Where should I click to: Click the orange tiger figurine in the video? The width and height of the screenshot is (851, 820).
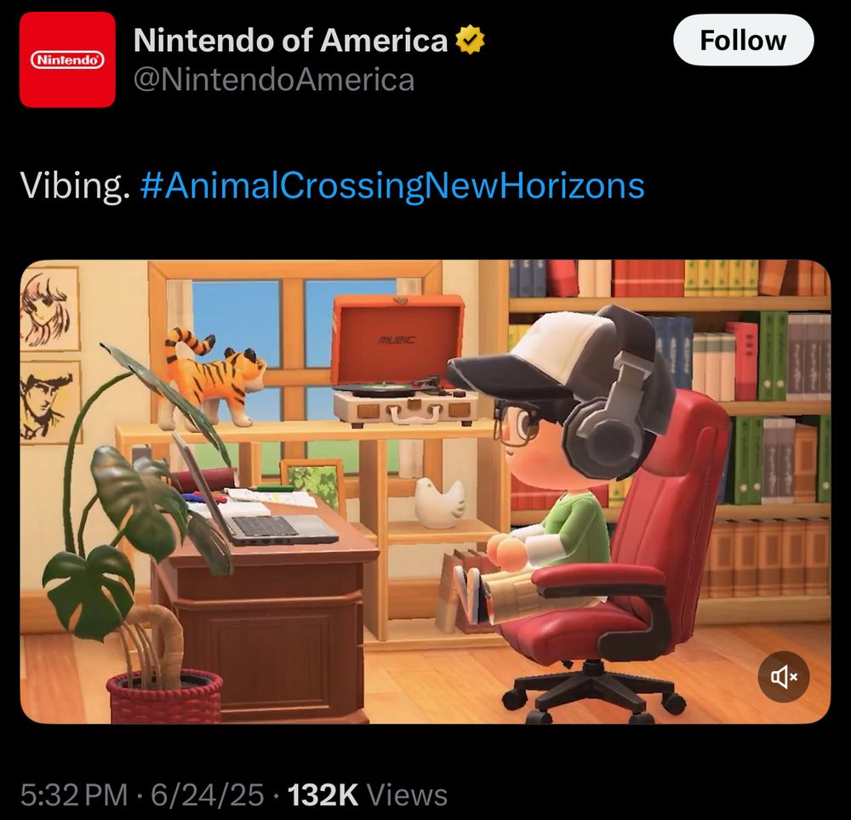(x=214, y=378)
